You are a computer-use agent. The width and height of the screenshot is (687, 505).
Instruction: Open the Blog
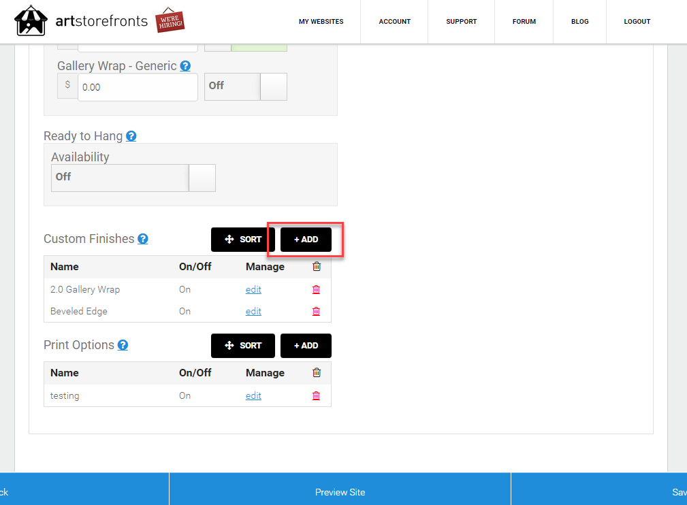(x=579, y=22)
